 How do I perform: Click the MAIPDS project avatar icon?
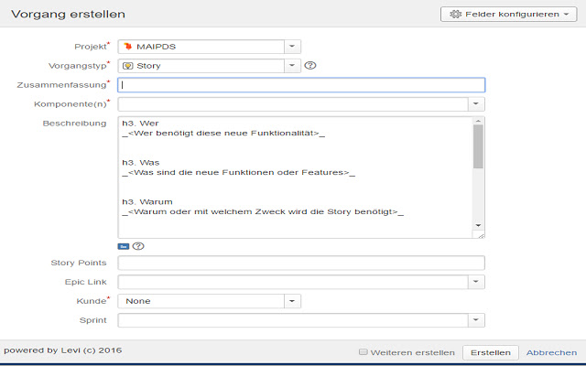coord(128,47)
